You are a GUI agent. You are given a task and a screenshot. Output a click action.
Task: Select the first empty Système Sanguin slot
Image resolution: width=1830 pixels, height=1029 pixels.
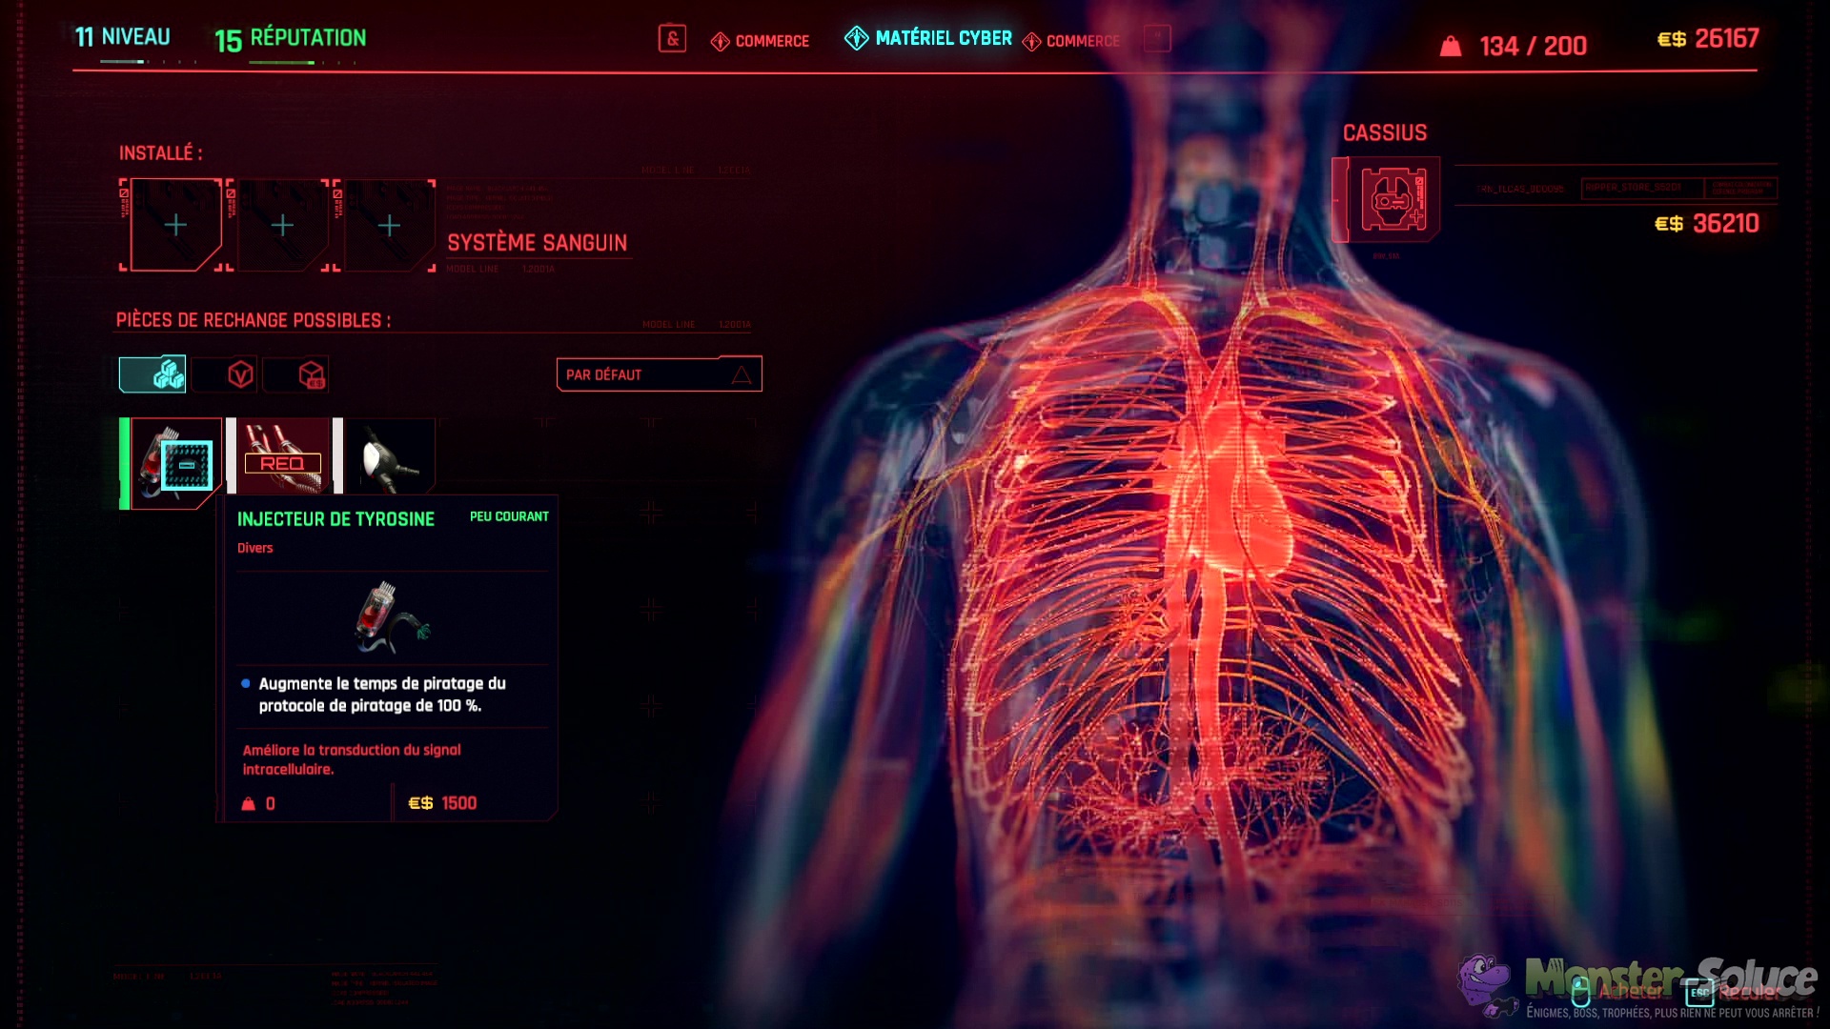[x=175, y=225]
